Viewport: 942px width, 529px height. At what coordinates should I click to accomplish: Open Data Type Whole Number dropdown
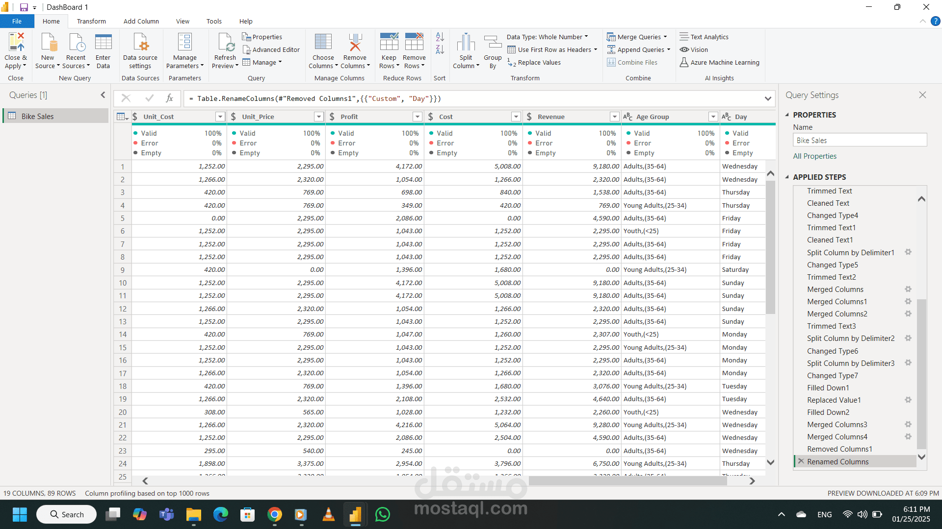tap(547, 37)
